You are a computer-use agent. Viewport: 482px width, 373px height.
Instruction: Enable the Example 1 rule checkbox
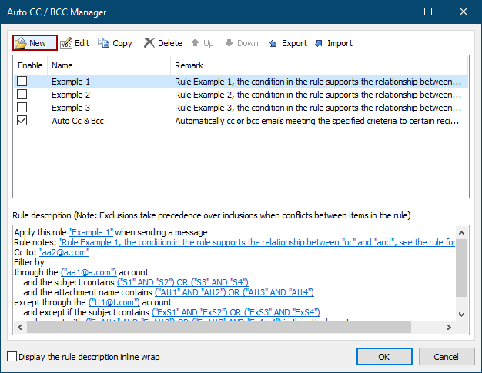[x=22, y=82]
